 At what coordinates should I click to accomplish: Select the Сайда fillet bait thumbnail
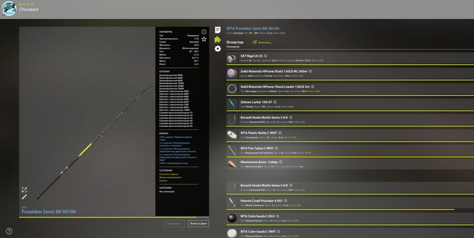coord(232,164)
